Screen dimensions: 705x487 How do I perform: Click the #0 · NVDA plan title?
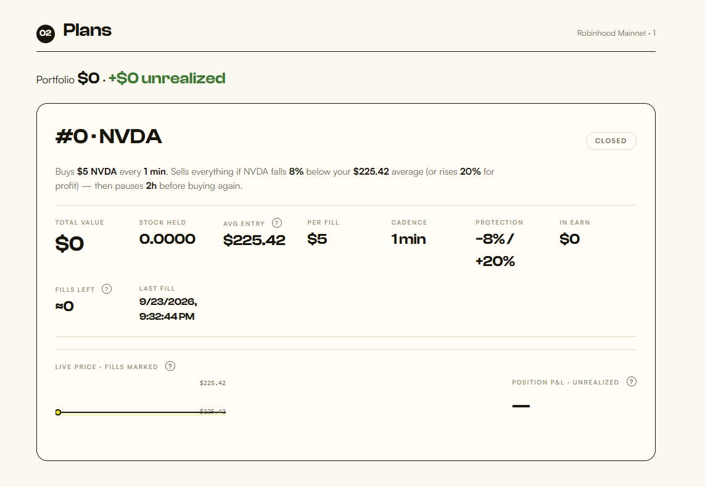point(109,136)
